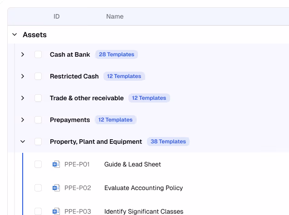The image size is (289, 215).
Task: Click the Word icon for PPE-P01
Action: click(56, 164)
